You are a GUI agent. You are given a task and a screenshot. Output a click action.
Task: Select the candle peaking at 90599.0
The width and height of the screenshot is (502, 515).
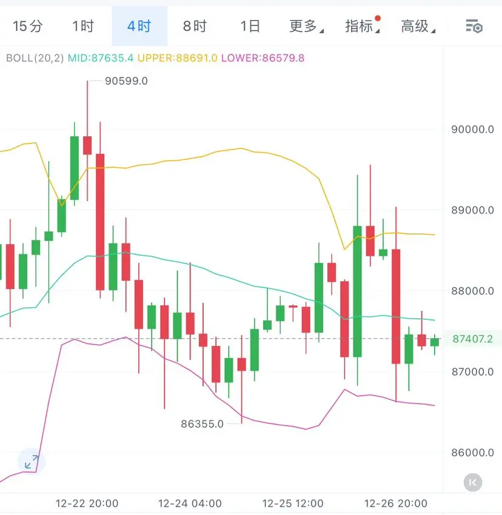click(x=87, y=145)
